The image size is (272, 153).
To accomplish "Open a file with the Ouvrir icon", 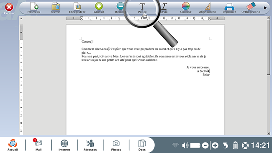I will click(x=56, y=8).
